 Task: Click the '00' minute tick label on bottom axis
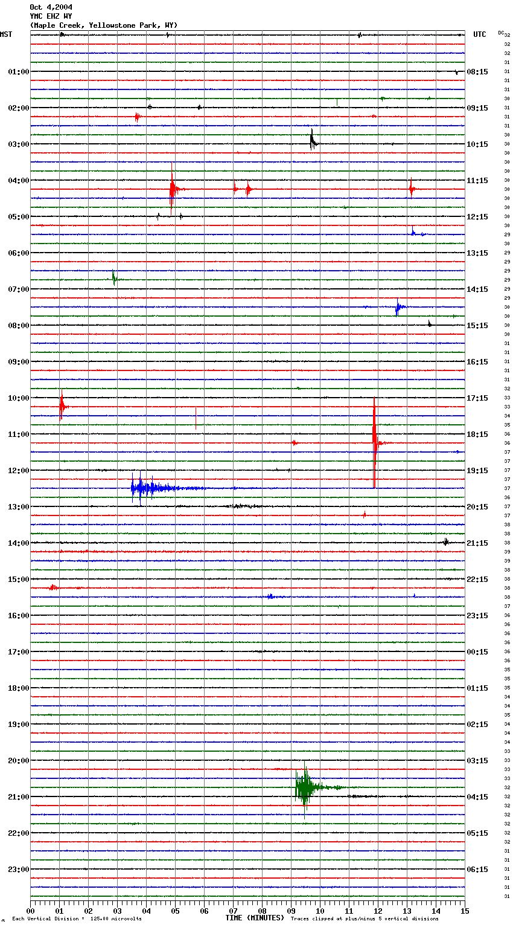30,911
